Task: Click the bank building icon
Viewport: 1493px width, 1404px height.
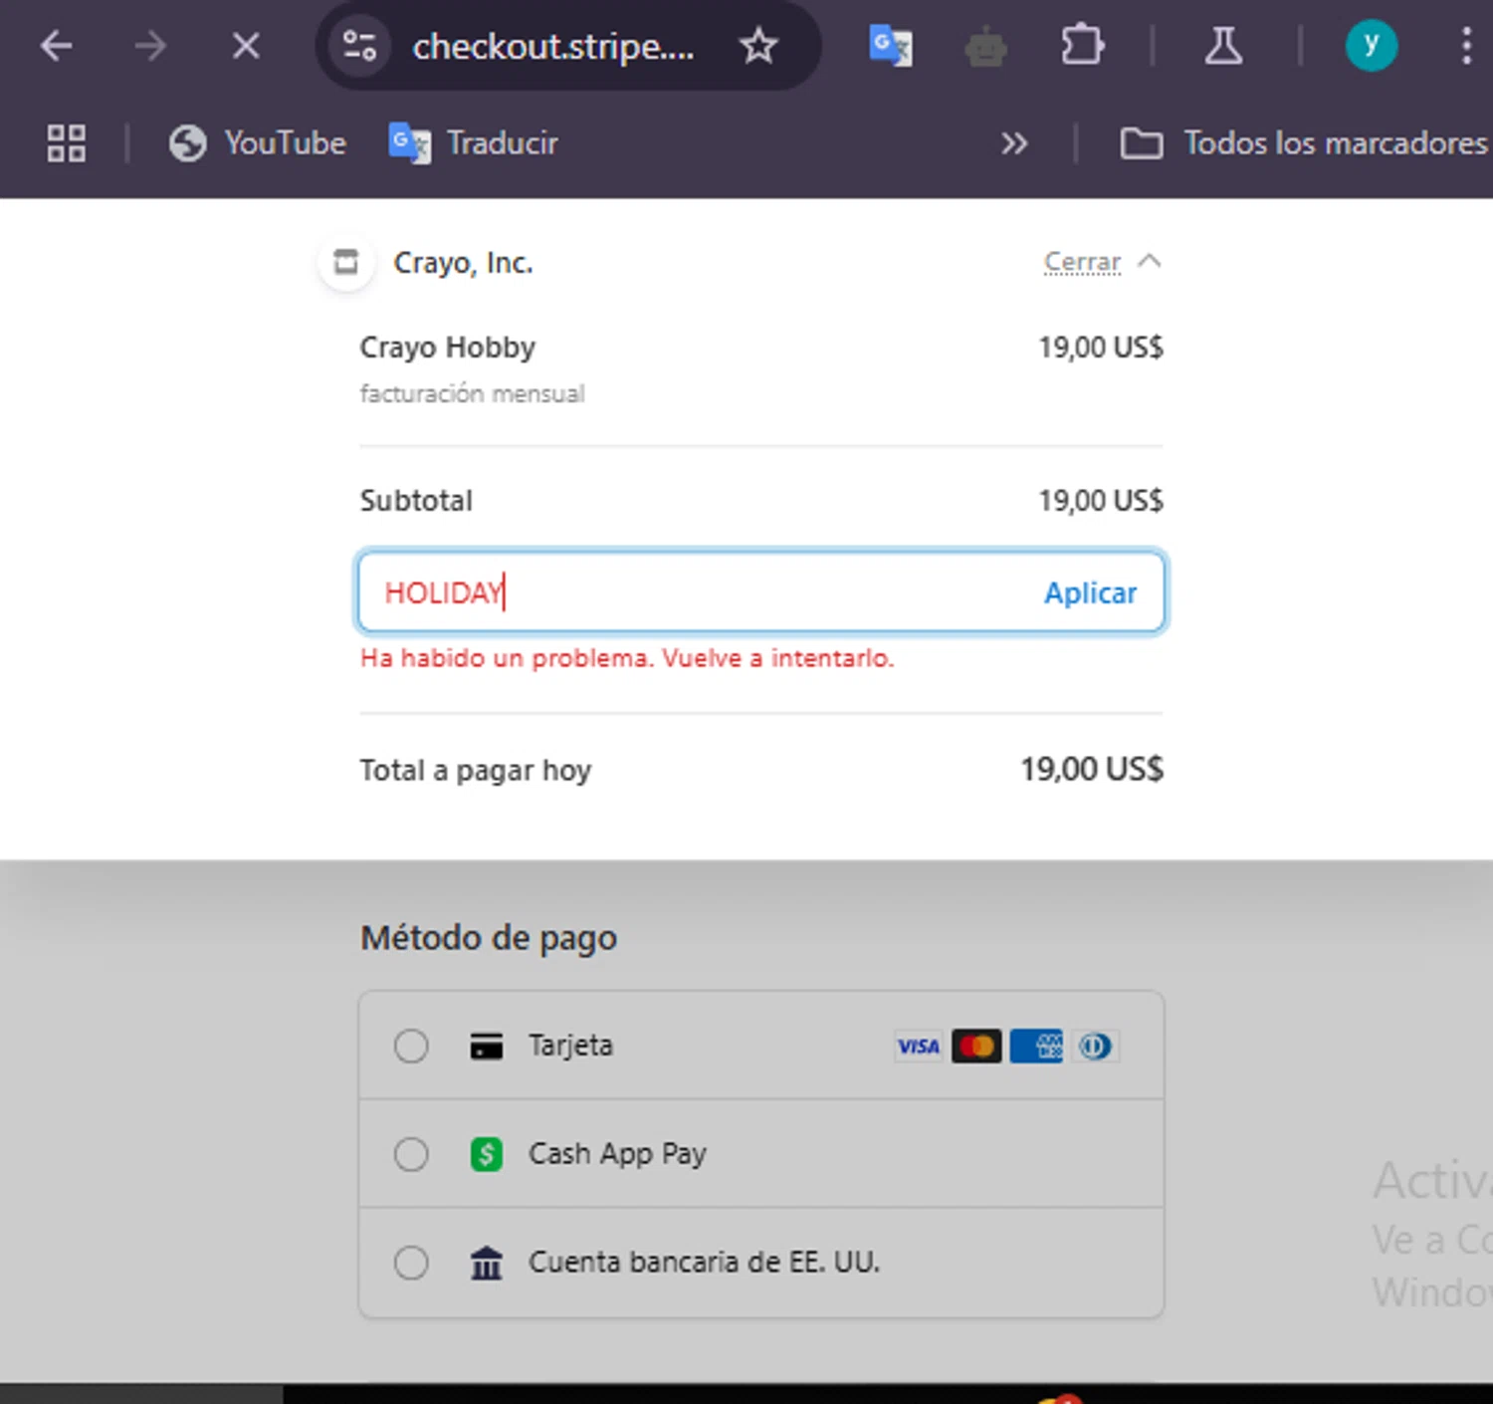Action: point(486,1263)
